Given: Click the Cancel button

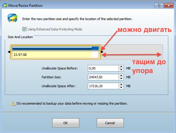Looking at the screenshot, I should pyautogui.click(x=110, y=123).
